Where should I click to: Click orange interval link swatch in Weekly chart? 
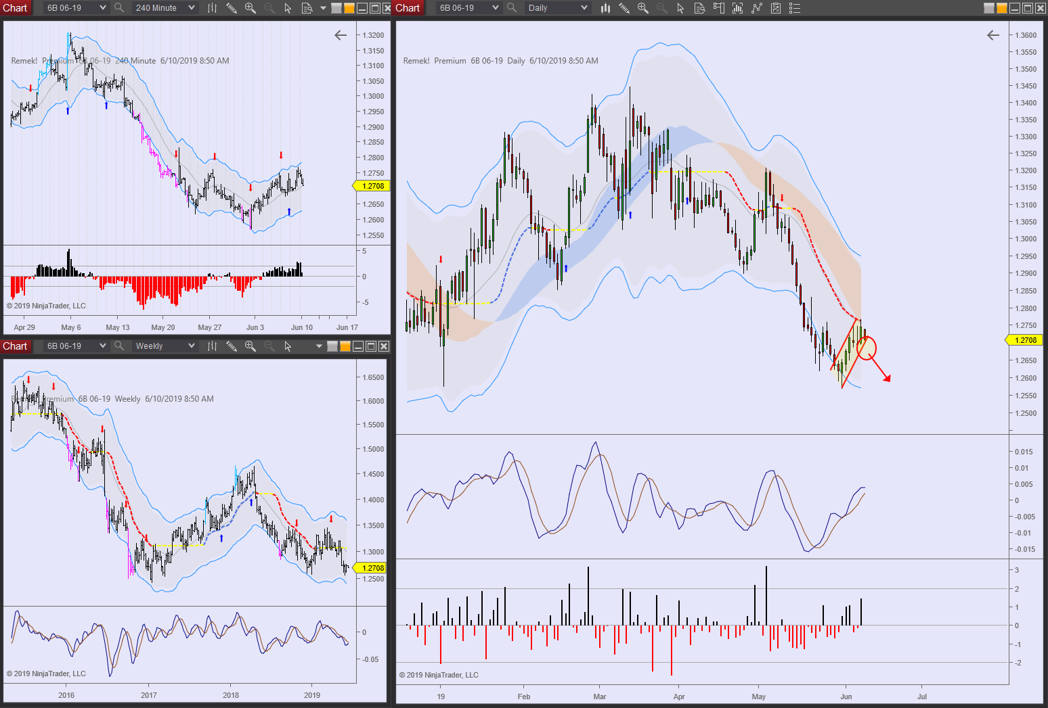[x=345, y=346]
